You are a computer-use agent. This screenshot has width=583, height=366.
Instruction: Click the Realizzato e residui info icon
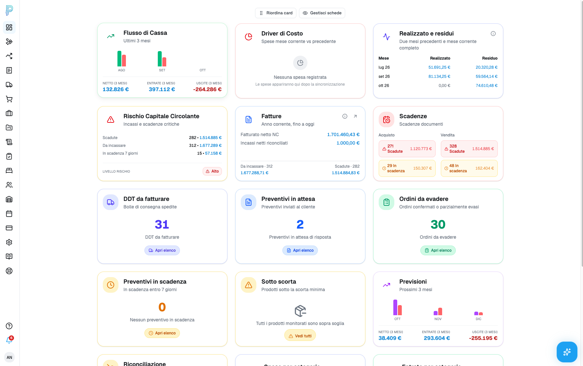click(493, 34)
